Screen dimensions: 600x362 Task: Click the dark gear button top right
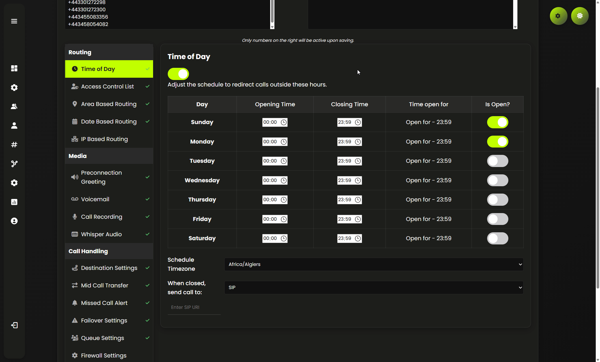tap(558, 16)
